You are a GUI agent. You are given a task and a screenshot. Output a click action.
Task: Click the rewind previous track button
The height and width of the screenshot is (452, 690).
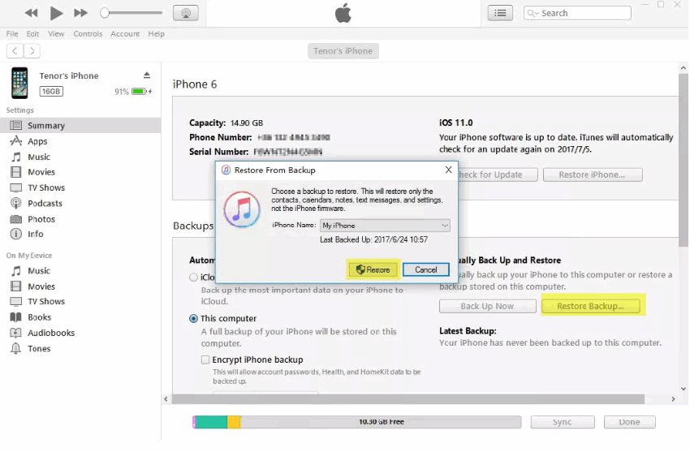[x=31, y=13]
